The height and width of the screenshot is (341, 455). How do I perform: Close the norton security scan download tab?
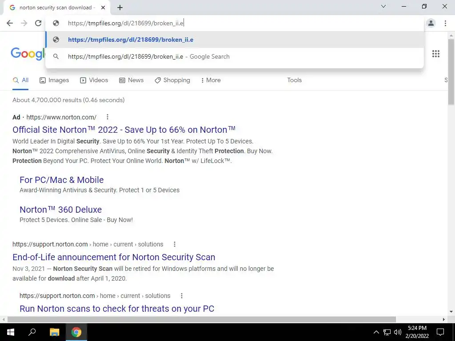point(103,8)
